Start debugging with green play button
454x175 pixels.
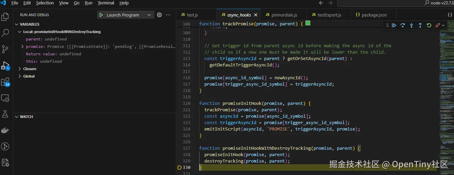click(x=101, y=15)
